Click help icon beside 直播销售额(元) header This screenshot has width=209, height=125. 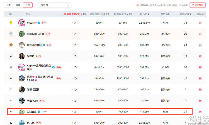[x=84, y=14]
